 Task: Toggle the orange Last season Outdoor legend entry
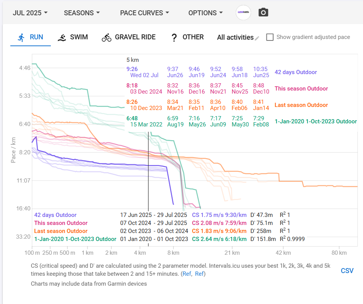tap(61, 231)
